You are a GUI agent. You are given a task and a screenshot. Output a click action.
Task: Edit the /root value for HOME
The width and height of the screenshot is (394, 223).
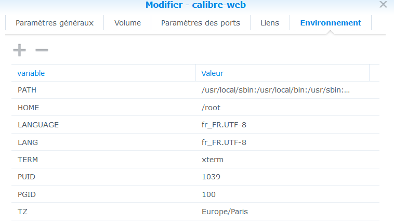(211, 108)
